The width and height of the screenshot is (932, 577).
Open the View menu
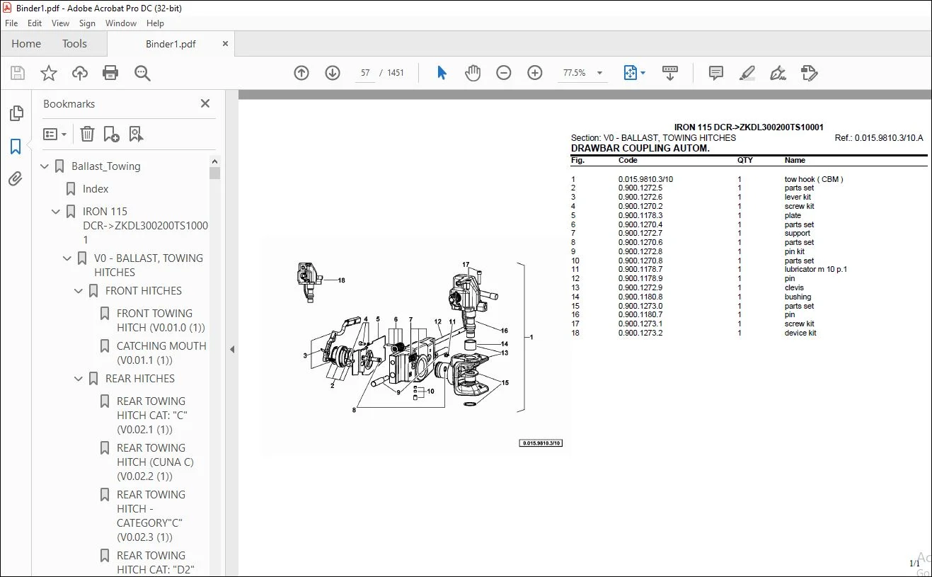tap(61, 23)
